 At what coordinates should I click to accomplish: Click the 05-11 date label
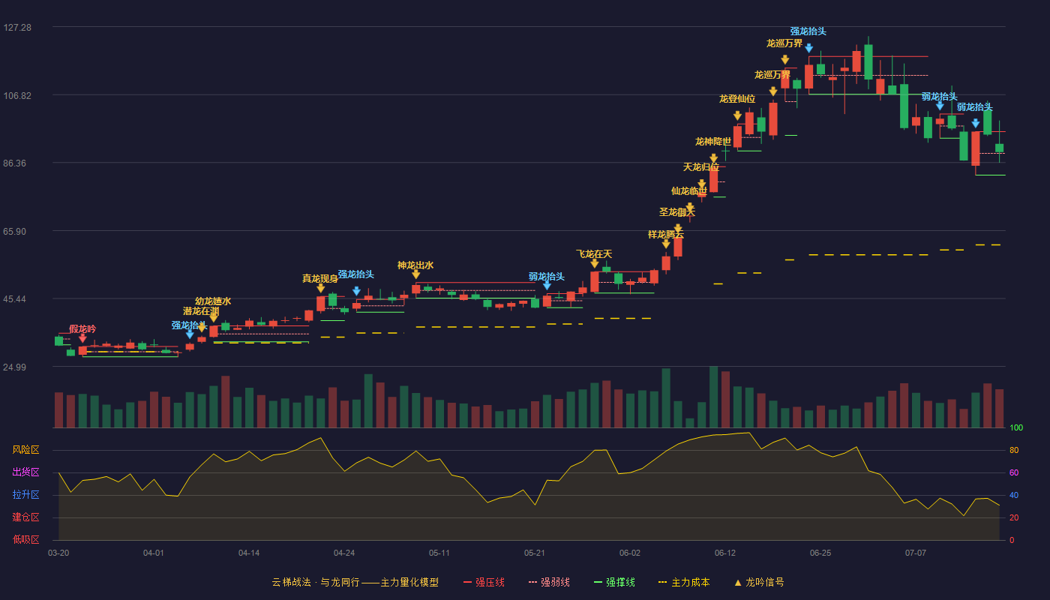(x=439, y=553)
